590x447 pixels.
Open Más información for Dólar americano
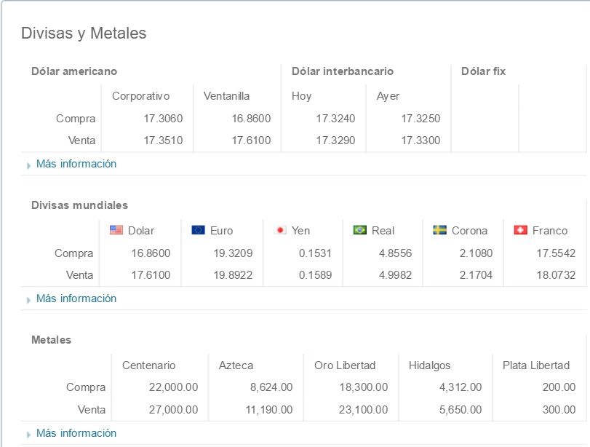[x=76, y=164]
